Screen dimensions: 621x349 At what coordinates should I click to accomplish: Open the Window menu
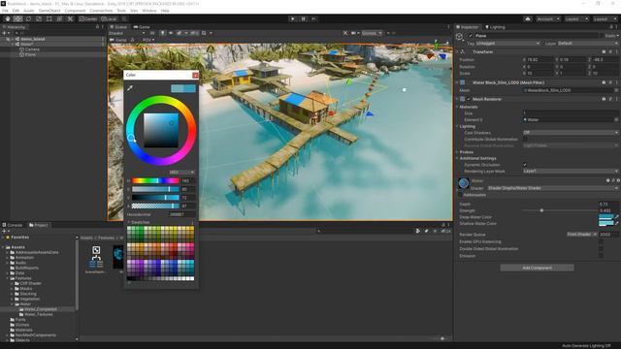[x=148, y=11]
